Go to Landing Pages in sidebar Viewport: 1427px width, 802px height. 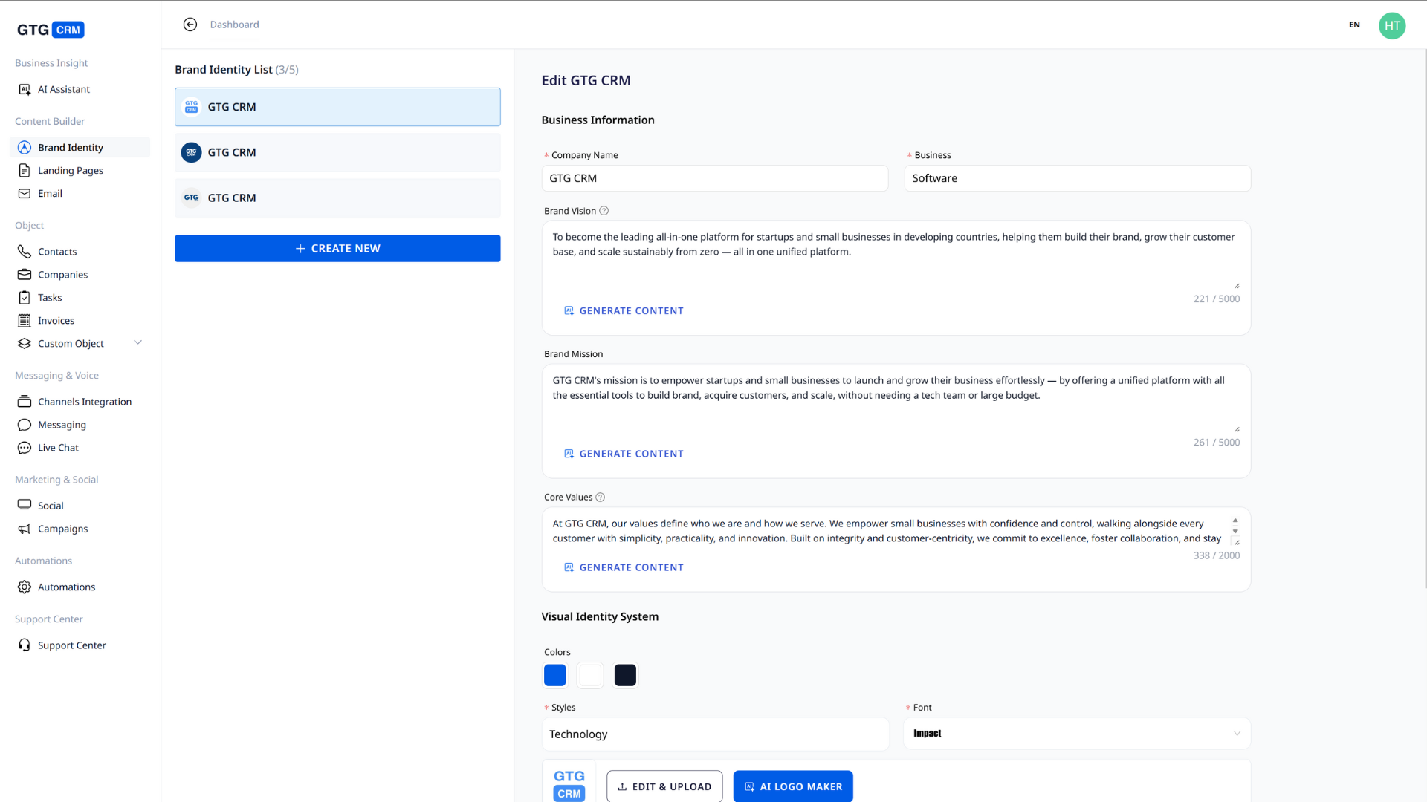(x=70, y=171)
